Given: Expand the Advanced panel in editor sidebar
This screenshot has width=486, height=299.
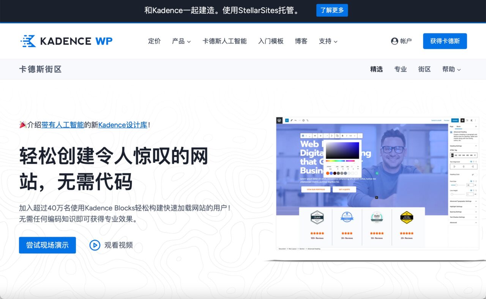Looking at the screenshot, I should (x=463, y=222).
